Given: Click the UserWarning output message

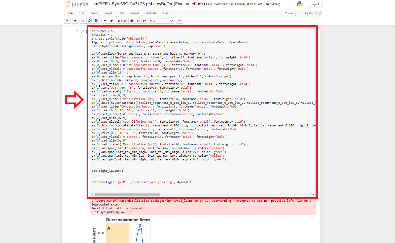Looking at the screenshot, I should (x=201, y=202).
